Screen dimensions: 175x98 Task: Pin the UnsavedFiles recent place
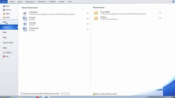click(160, 13)
